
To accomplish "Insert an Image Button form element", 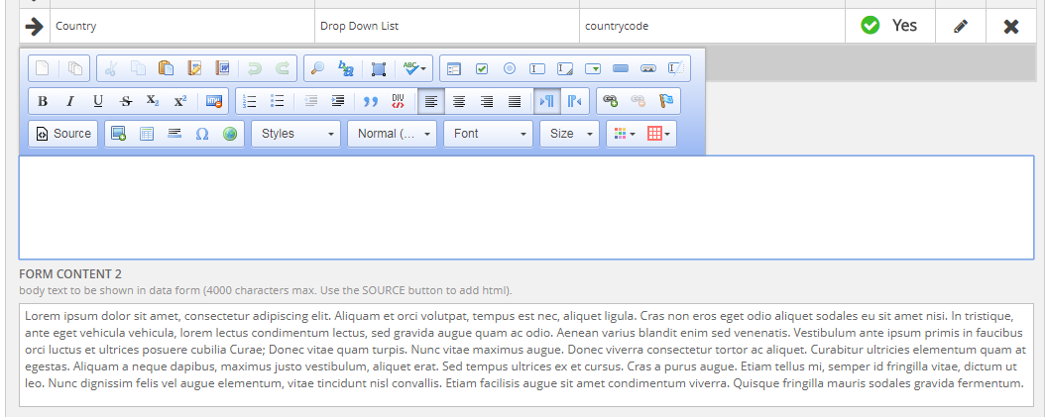I will [648, 68].
